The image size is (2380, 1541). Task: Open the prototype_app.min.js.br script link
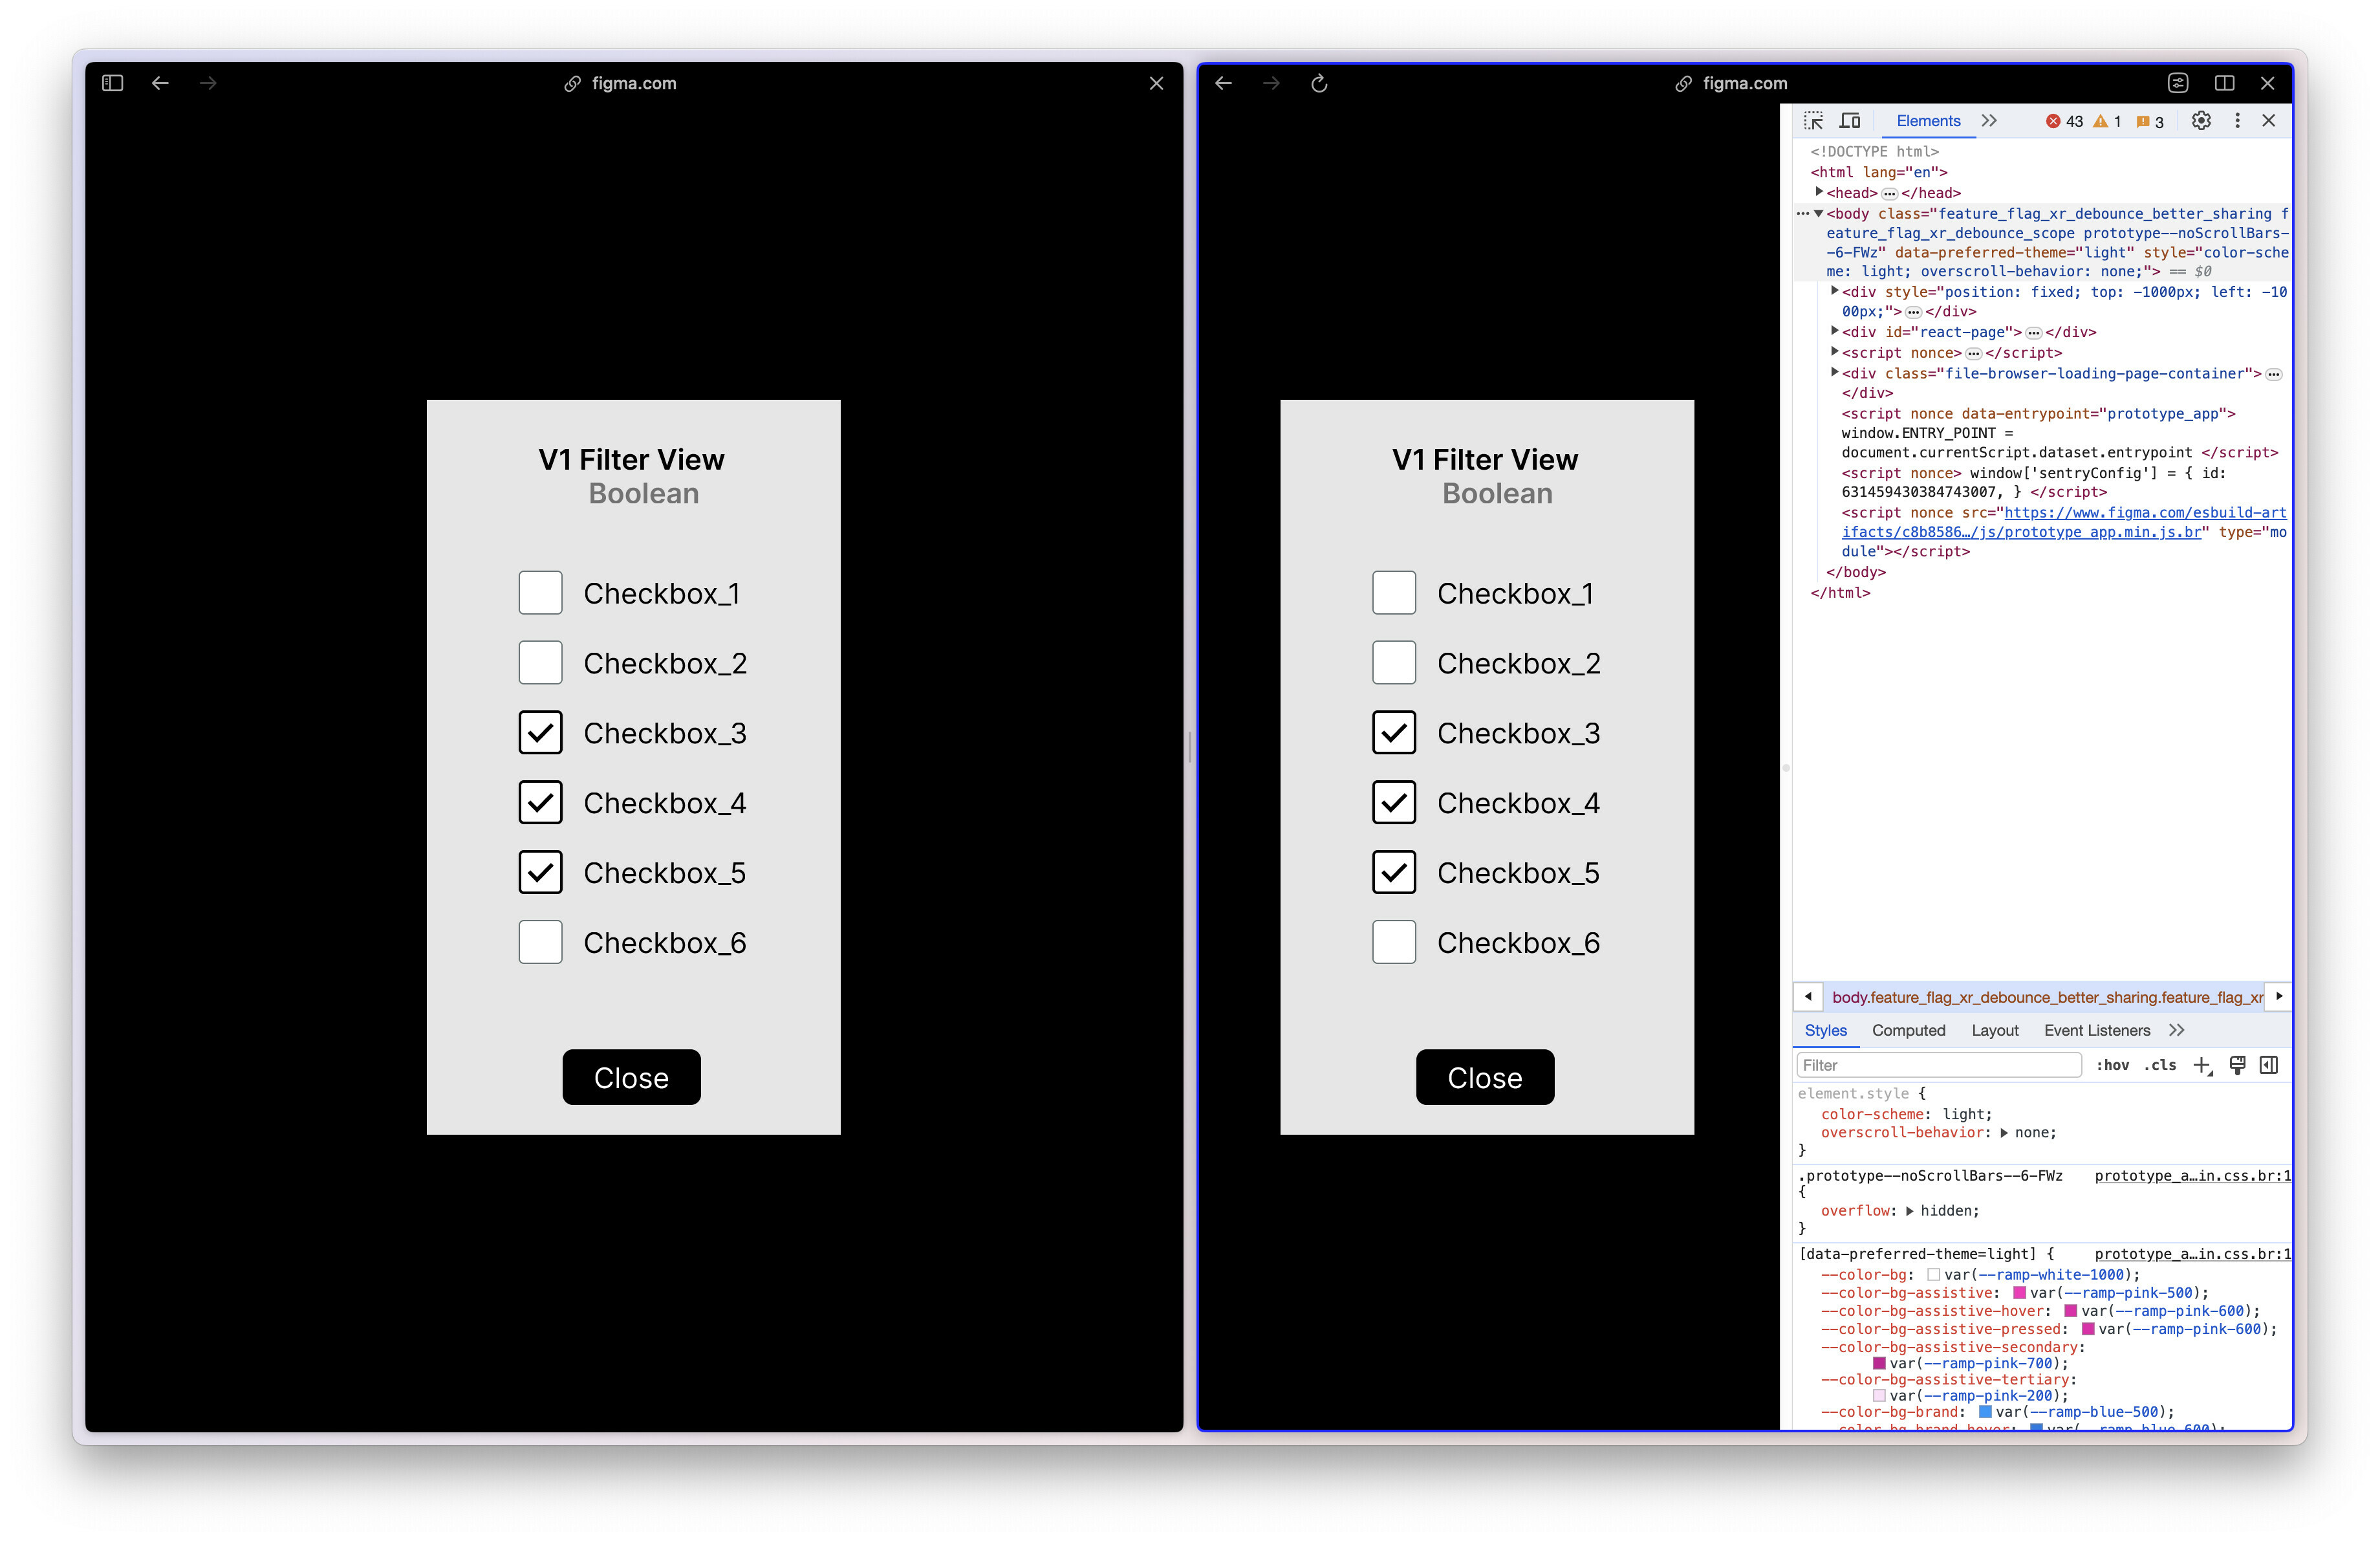click(2064, 522)
